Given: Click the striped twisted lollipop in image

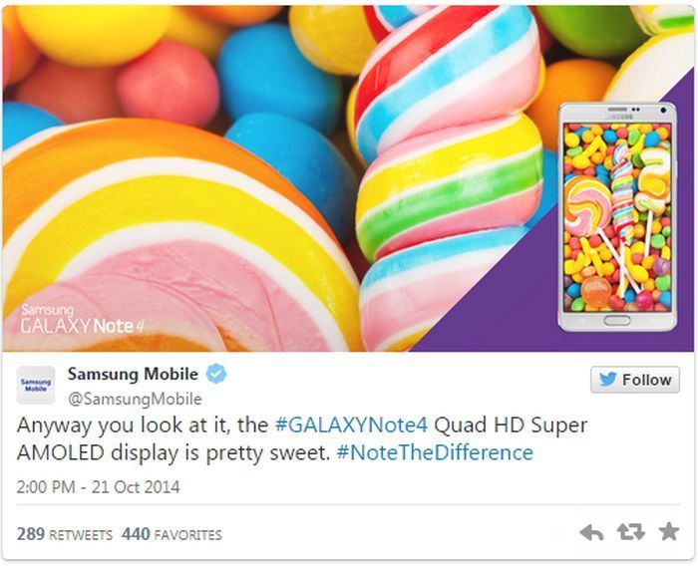Looking at the screenshot, I should [x=450, y=178].
